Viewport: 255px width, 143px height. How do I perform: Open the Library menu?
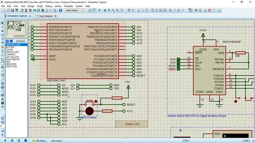pos(58,6)
